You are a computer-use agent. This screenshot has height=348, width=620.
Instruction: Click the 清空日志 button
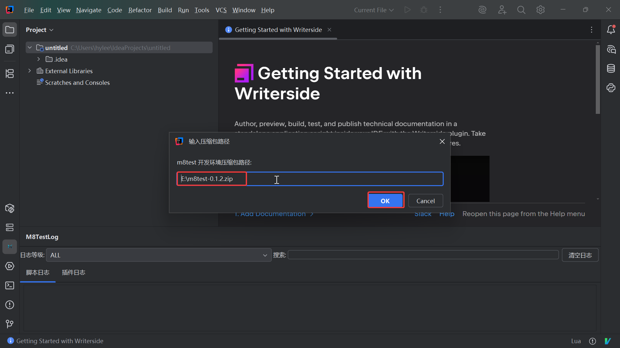tap(580, 255)
